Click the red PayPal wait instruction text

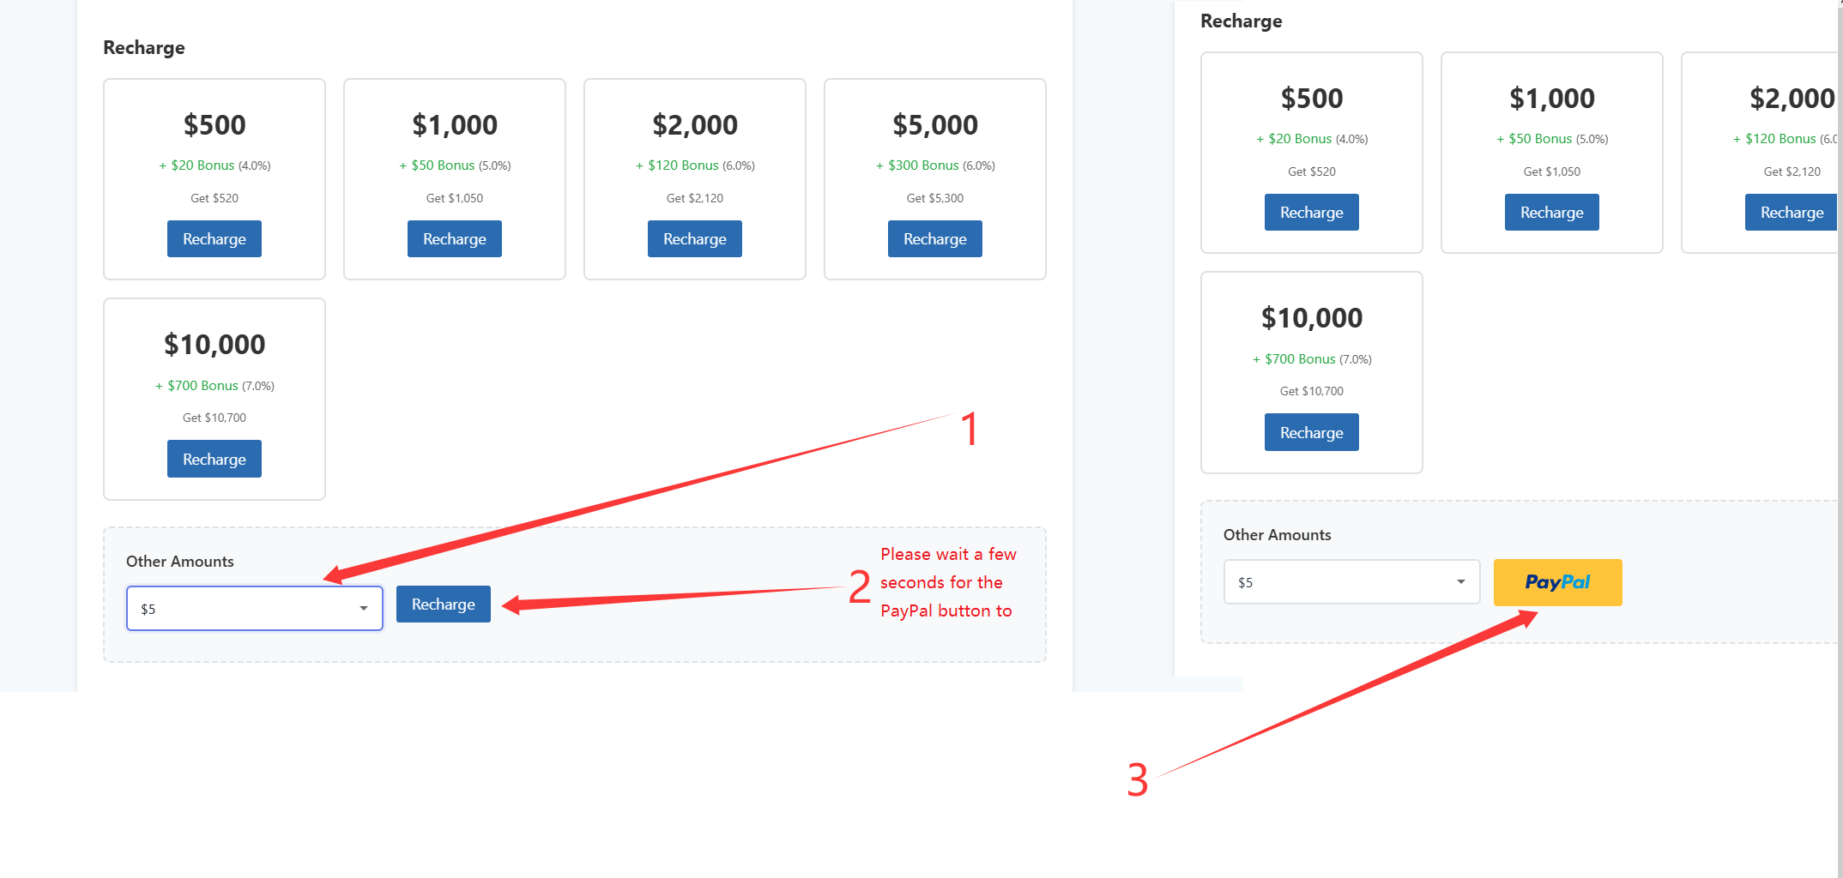click(x=947, y=583)
